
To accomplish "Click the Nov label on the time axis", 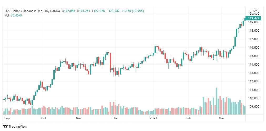I will [x=79, y=118].
